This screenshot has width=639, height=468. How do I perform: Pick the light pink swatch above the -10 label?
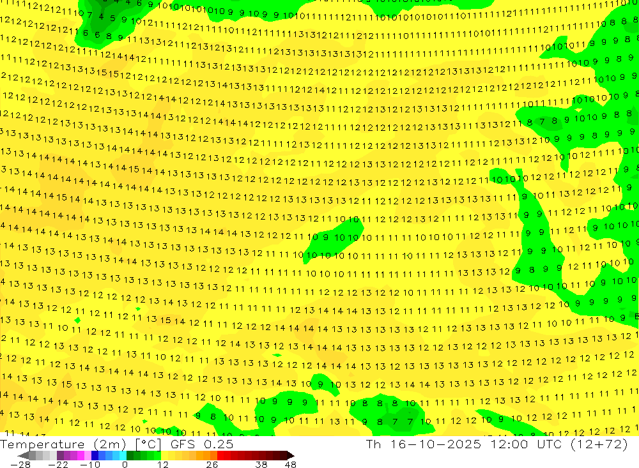coord(88,455)
